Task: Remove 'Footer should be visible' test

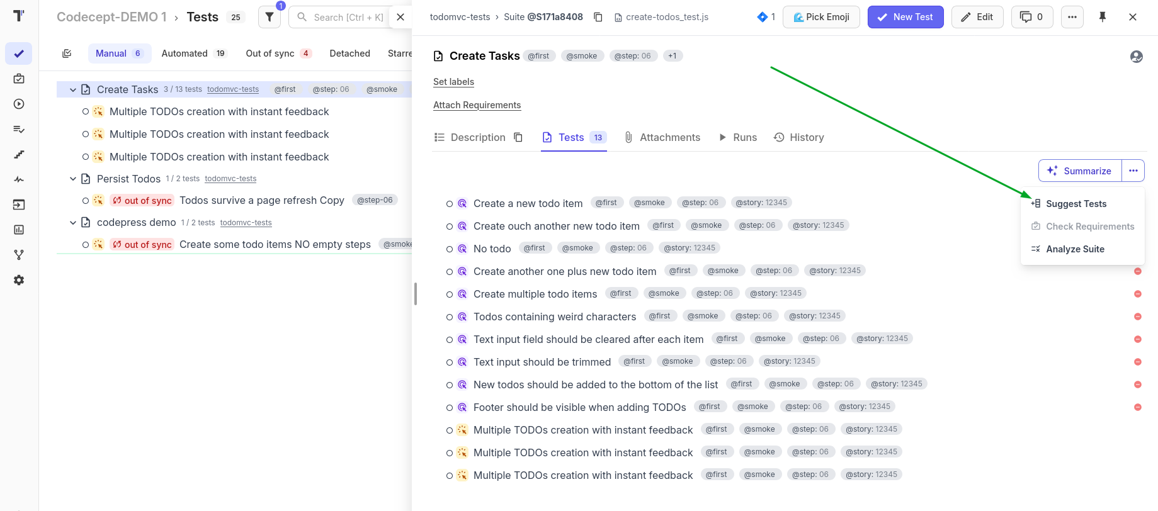Action: coord(1138,407)
